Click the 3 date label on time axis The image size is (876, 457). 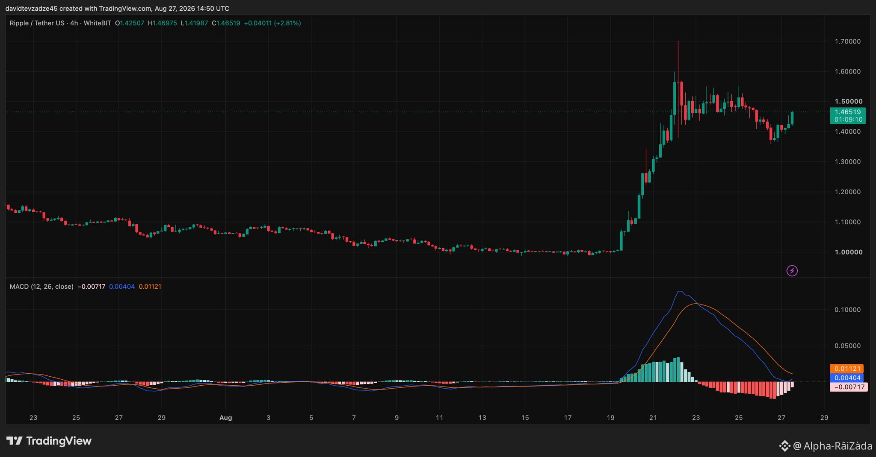pos(269,418)
